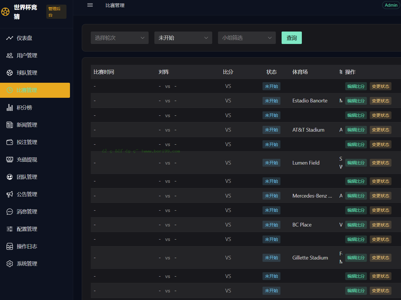Click the system management gear icon
The width and height of the screenshot is (401, 300).
click(x=10, y=264)
